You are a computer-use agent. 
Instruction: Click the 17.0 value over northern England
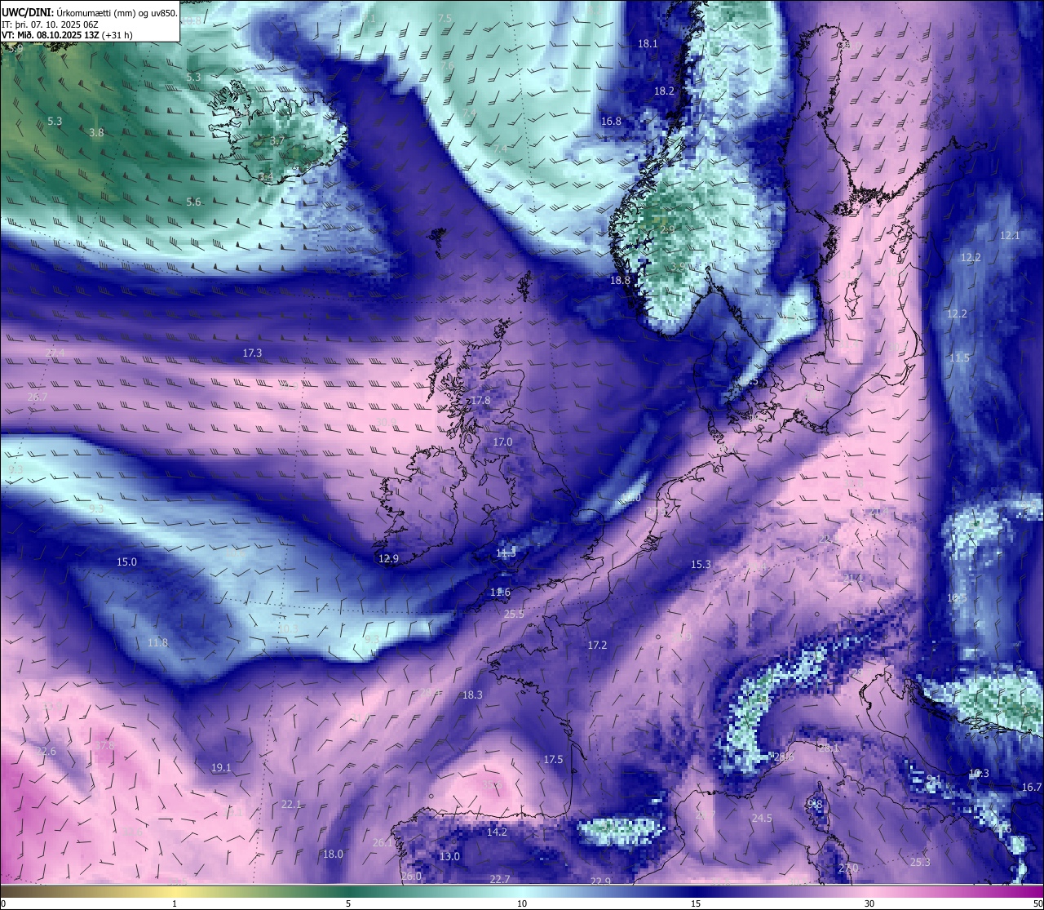(502, 442)
